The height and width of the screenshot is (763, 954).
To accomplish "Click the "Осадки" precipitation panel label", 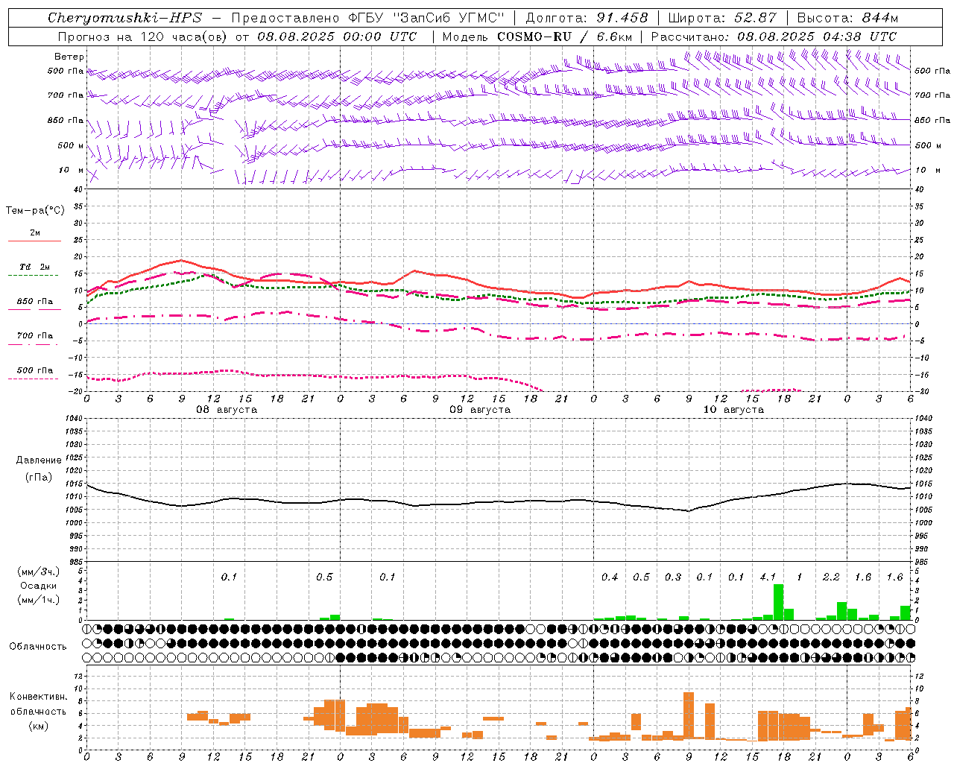I will click(39, 586).
